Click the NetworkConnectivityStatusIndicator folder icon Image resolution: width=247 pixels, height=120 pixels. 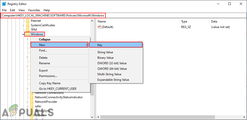tap(32, 97)
